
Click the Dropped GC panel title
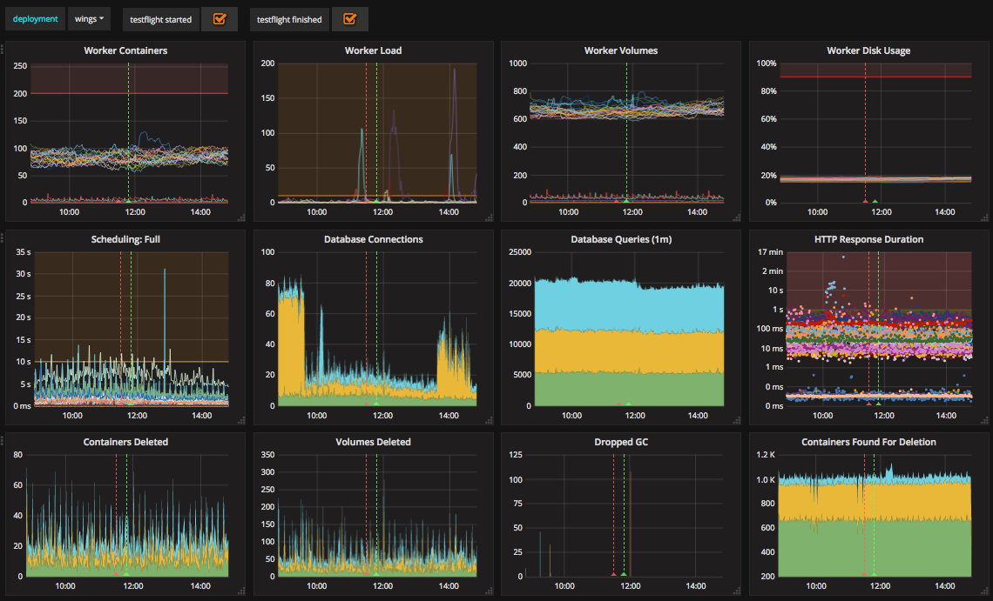pos(620,442)
